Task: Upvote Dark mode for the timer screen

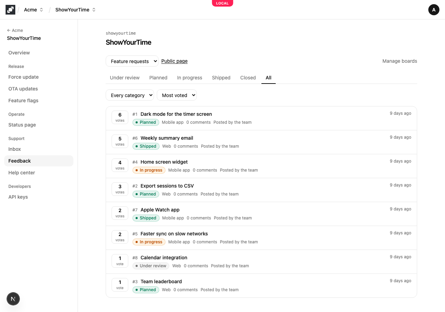Action: pyautogui.click(x=120, y=117)
